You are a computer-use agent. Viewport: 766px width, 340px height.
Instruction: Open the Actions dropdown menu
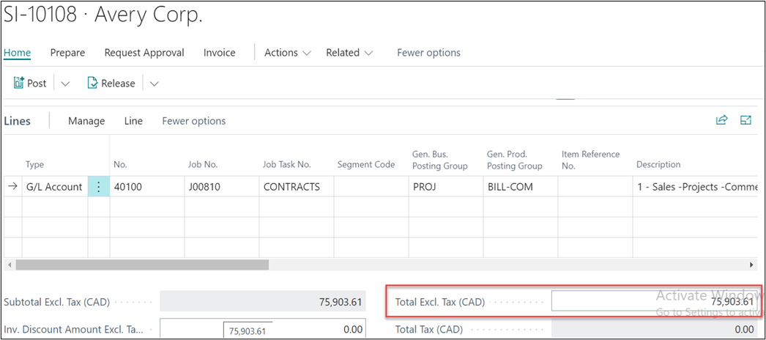point(287,53)
